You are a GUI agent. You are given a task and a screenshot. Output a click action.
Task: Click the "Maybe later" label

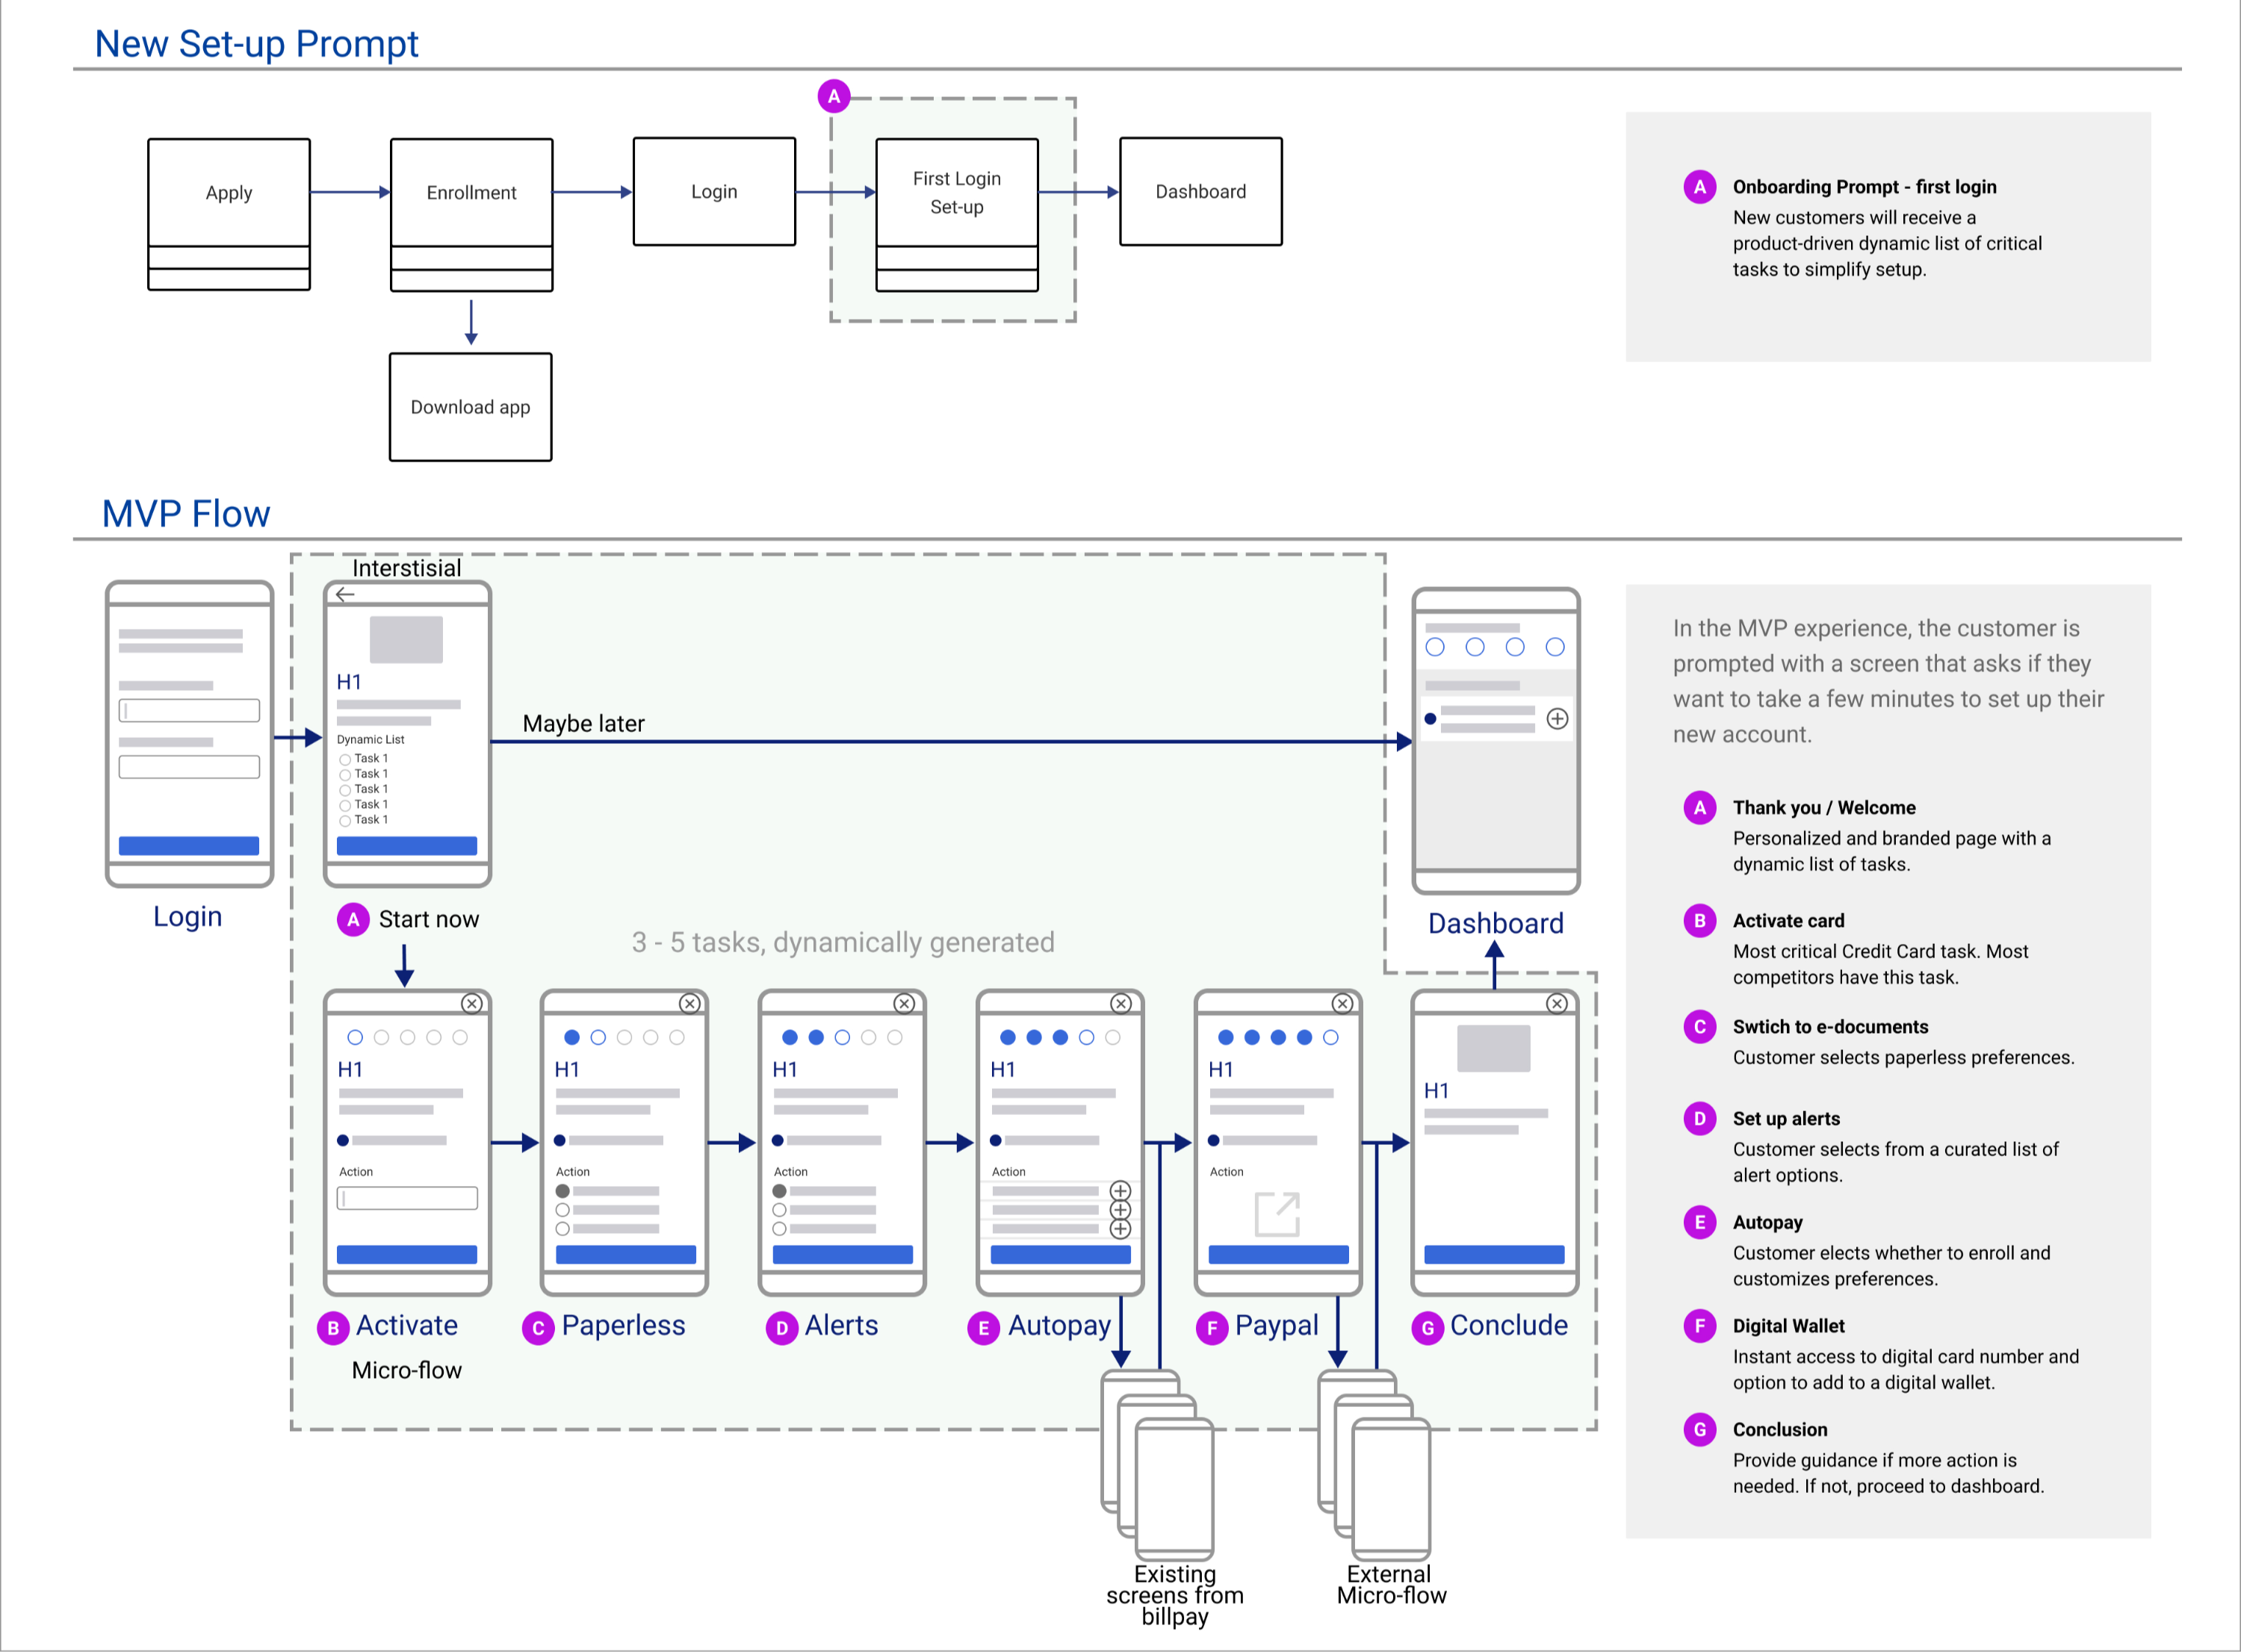click(584, 724)
